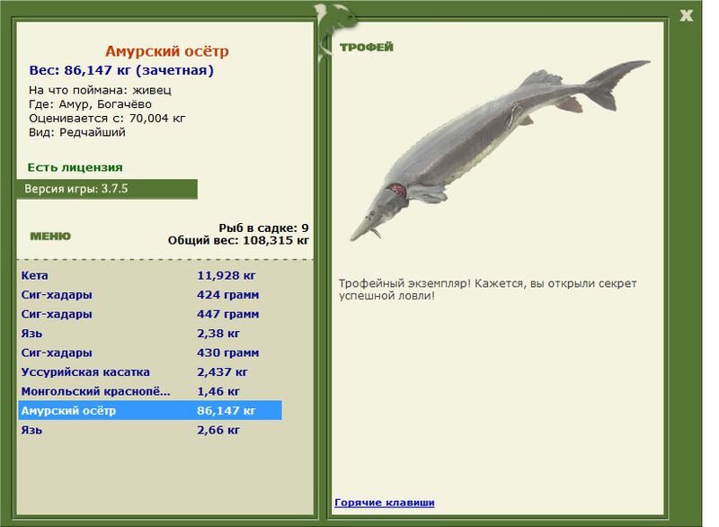
Task: Select the Уссурийская касатка row
Action: (150, 372)
